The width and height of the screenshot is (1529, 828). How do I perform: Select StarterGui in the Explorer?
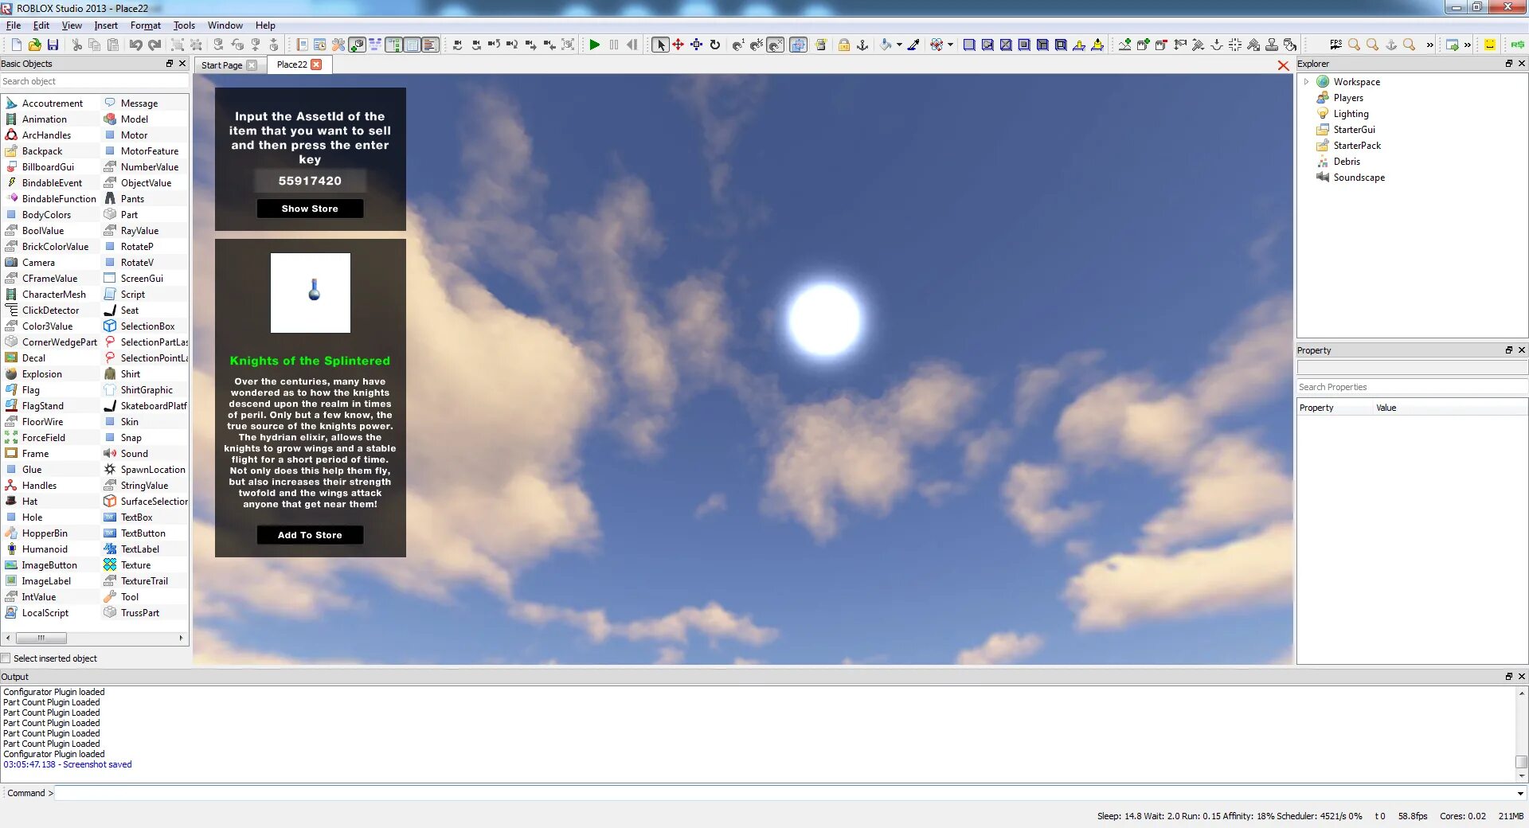tap(1354, 130)
